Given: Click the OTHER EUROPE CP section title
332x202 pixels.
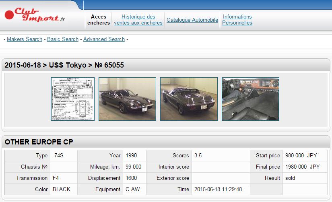Looking at the screenshot, I should (39, 142).
